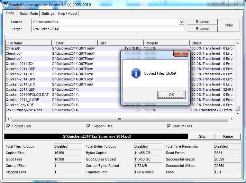Browse for the Target folder
The image size is (246, 183).
[x=202, y=29]
